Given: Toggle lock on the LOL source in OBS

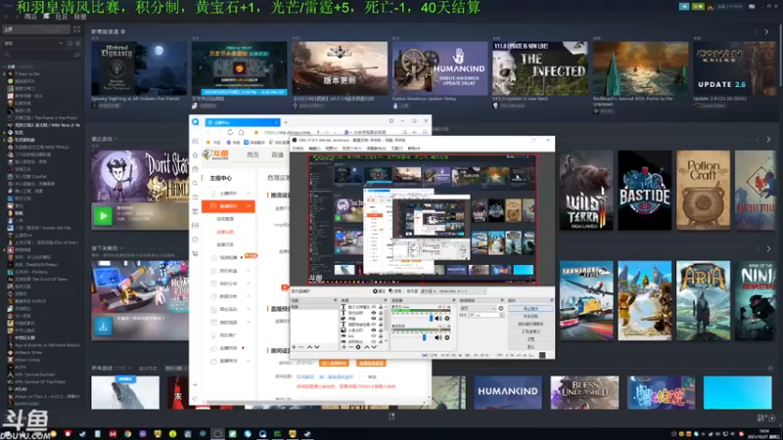Looking at the screenshot, I should point(381,335).
